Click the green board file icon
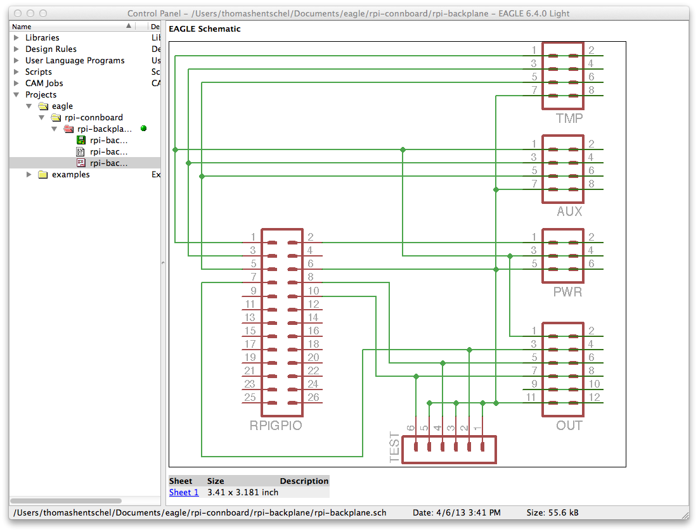 pos(81,140)
